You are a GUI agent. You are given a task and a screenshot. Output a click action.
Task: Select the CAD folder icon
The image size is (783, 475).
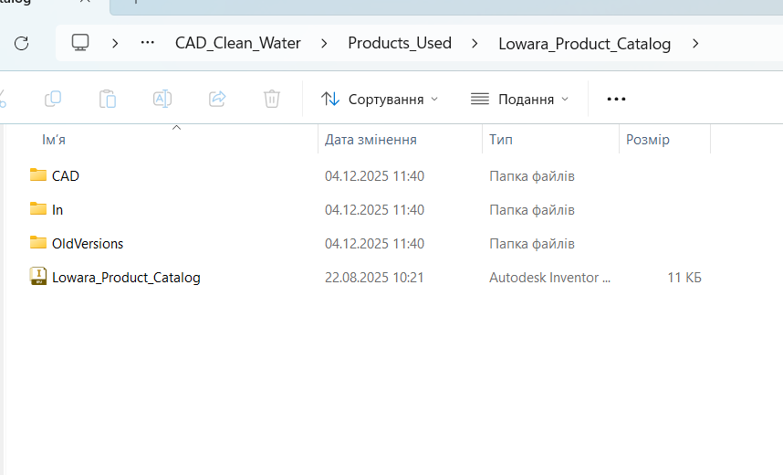point(38,175)
